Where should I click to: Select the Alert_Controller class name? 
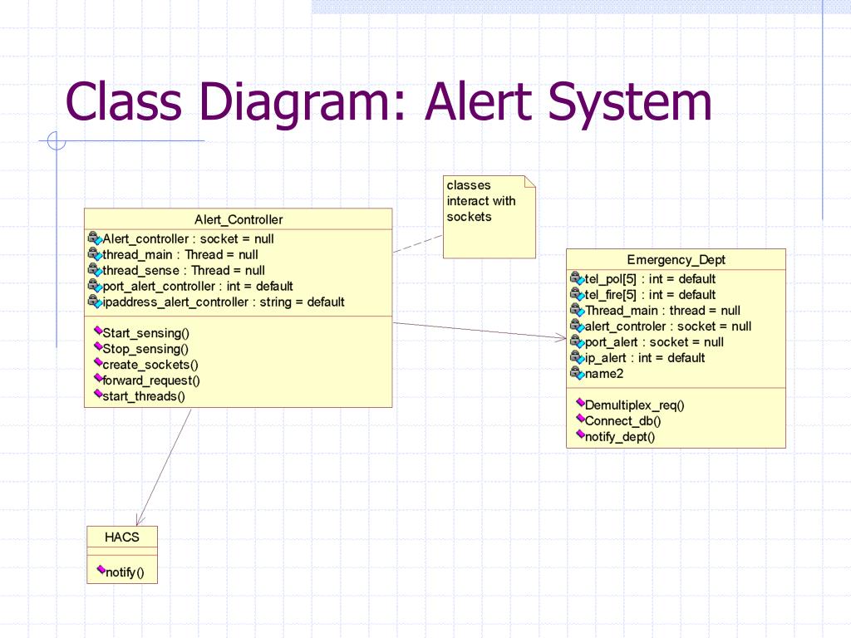pyautogui.click(x=239, y=219)
